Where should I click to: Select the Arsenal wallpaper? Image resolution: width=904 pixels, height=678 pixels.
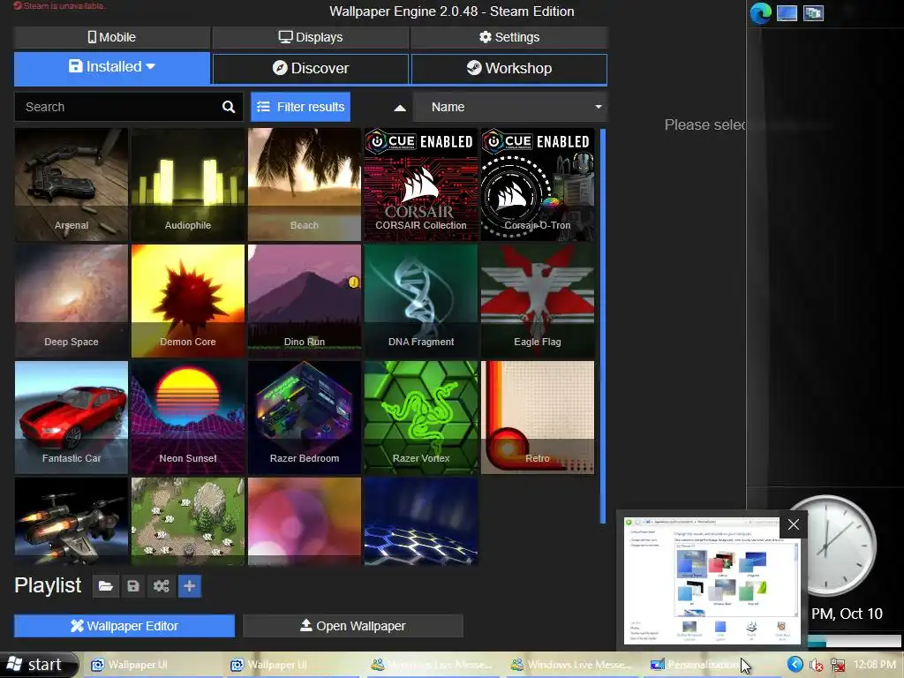[72, 185]
